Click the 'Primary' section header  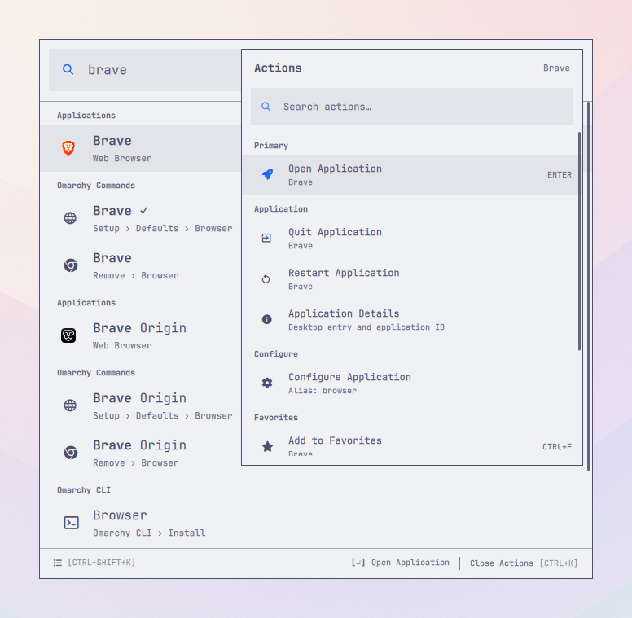tap(271, 146)
